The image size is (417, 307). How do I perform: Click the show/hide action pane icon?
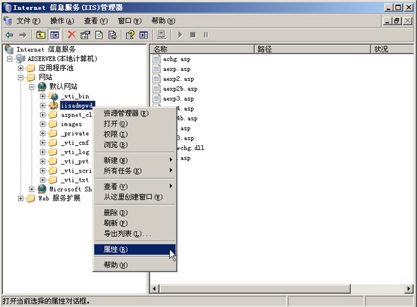(144, 35)
